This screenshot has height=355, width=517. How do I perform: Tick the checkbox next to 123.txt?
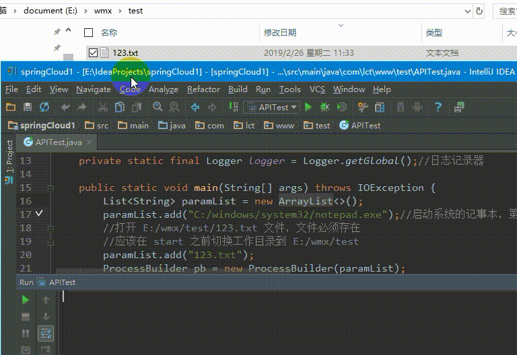pos(93,52)
